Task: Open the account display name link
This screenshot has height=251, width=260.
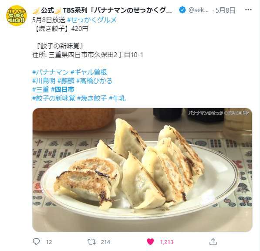Action: point(102,10)
